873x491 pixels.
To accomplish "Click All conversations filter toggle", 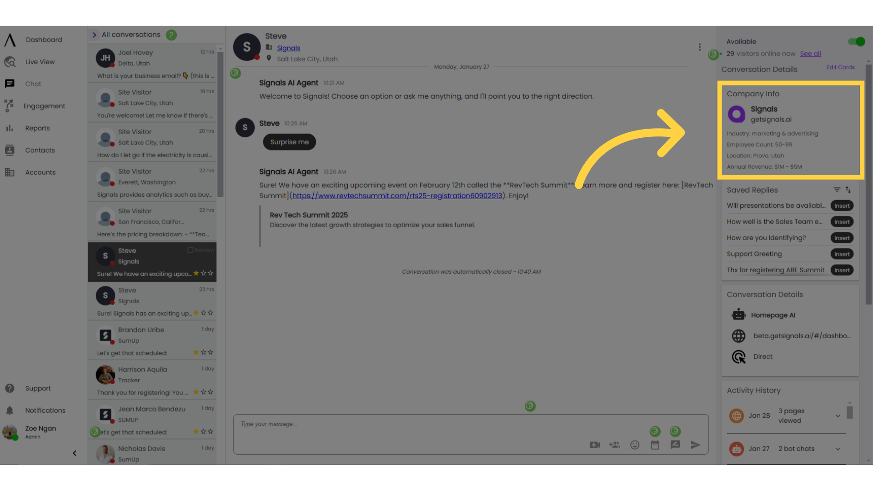I will pos(94,34).
